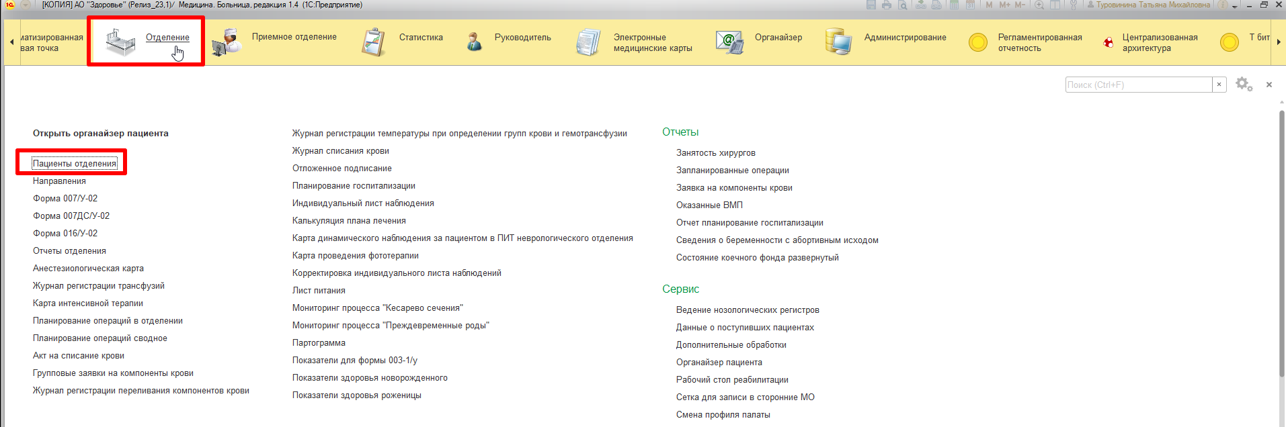Open the Пациенты отделения link

(75, 164)
